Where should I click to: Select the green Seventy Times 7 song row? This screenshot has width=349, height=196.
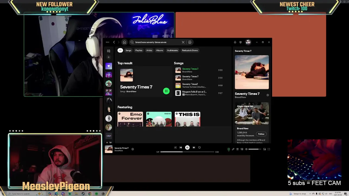click(x=200, y=70)
